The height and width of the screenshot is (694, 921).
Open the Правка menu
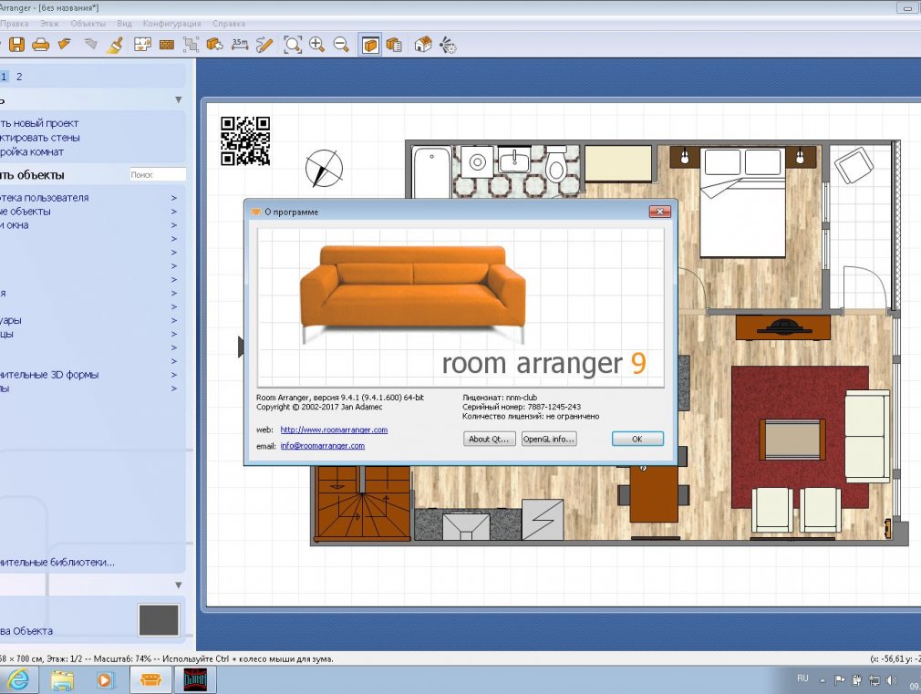tap(14, 24)
